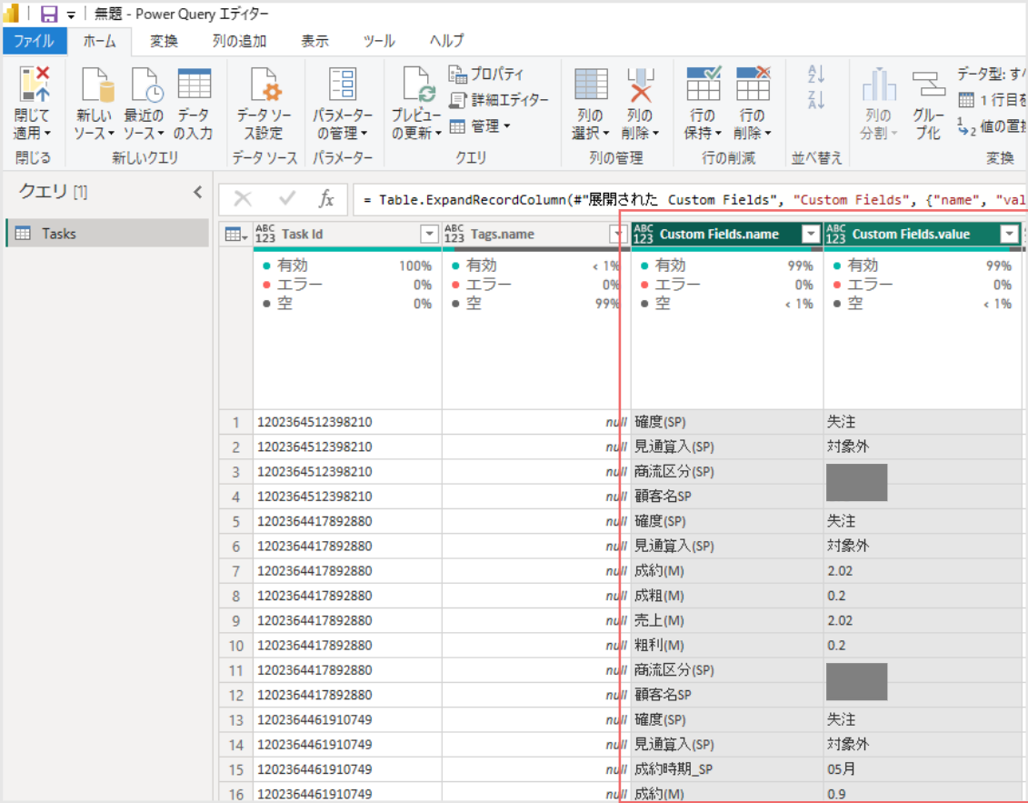Click Tags.name column data type icon

454,235
